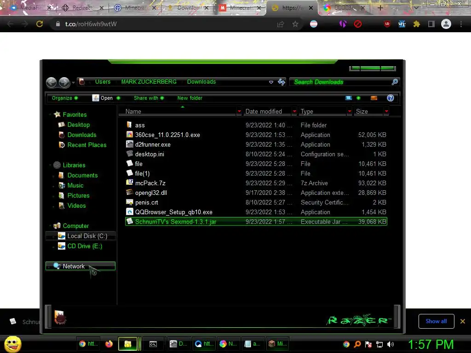The height and width of the screenshot is (353, 471).
Task: Close the downloads bar
Action: (463, 321)
